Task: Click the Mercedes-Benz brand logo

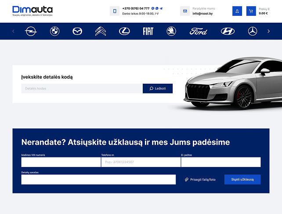Action: click(x=252, y=31)
